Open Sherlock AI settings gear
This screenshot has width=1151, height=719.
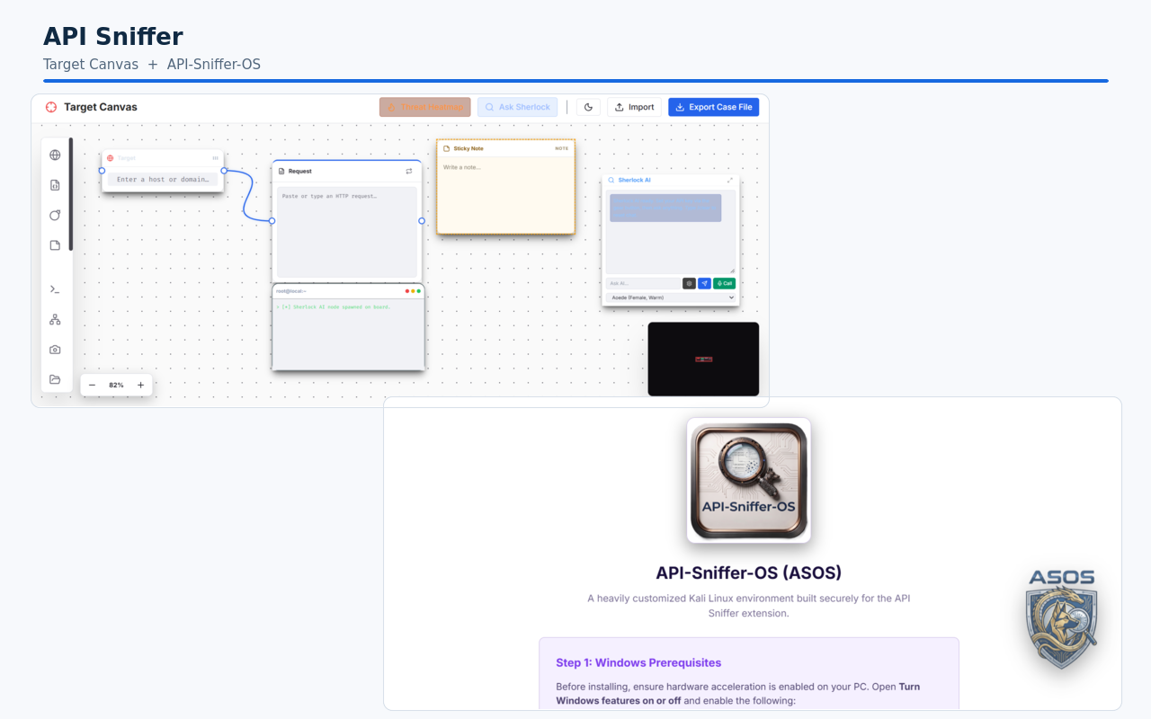(x=689, y=283)
